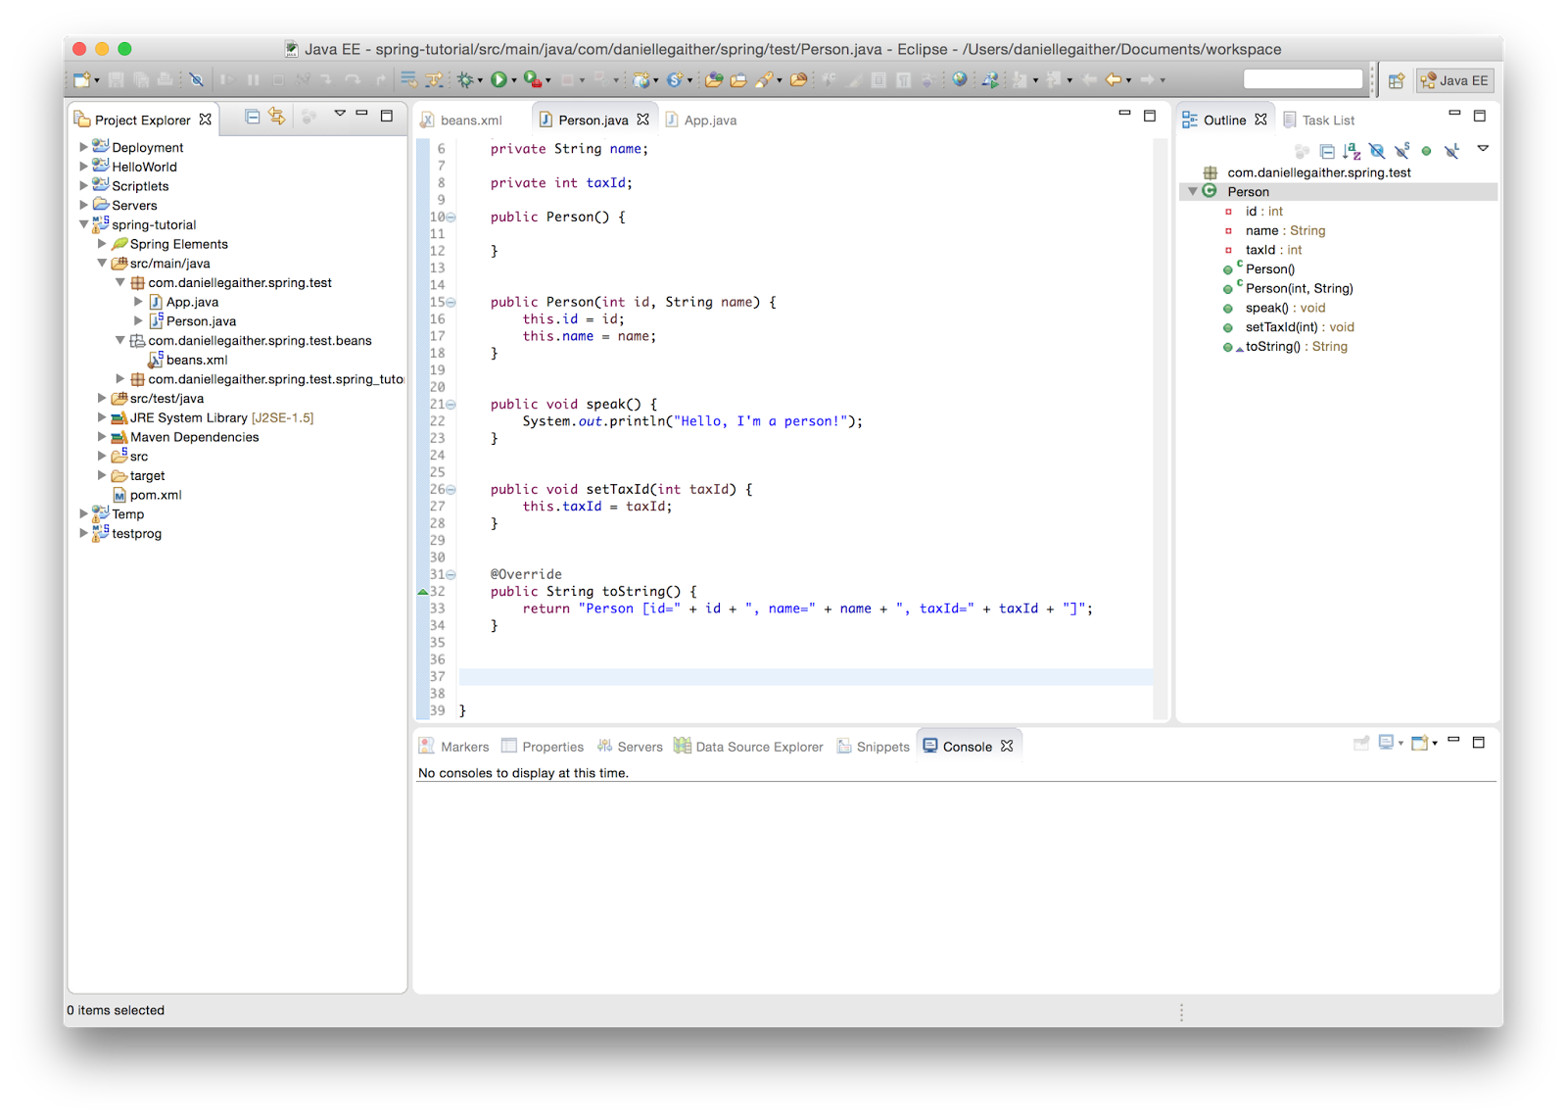Image resolution: width=1567 pixels, height=1118 pixels.
Task: Collapse the Person class in Outline
Action: click(x=1192, y=192)
